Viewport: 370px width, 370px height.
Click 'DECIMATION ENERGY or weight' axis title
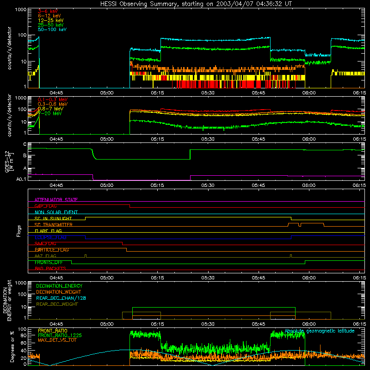tap(7, 300)
